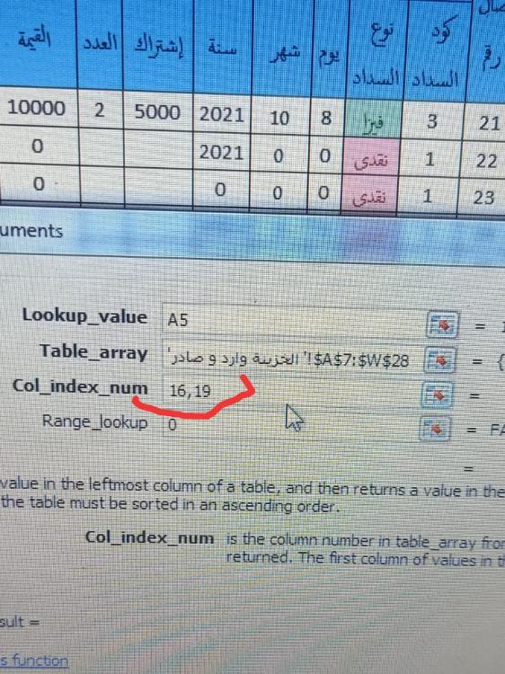Click the 2021 year cell in first row
The height and width of the screenshot is (674, 505).
point(221,114)
